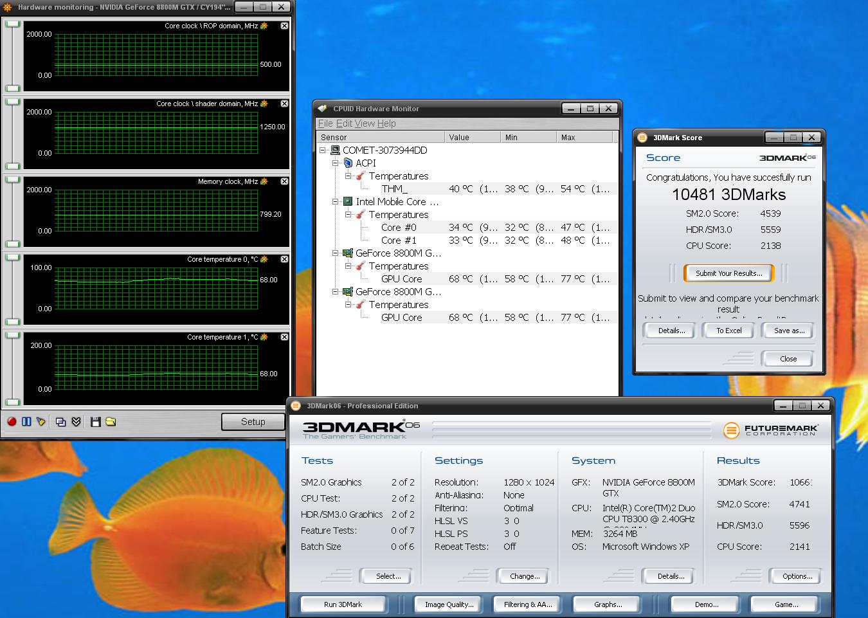Collapse the first GeForce 8800M node
The height and width of the screenshot is (618, 868).
[335, 253]
